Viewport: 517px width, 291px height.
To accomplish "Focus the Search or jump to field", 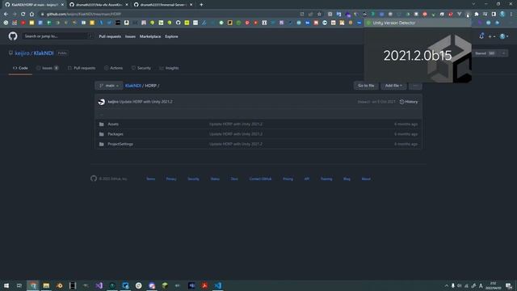I will point(57,36).
